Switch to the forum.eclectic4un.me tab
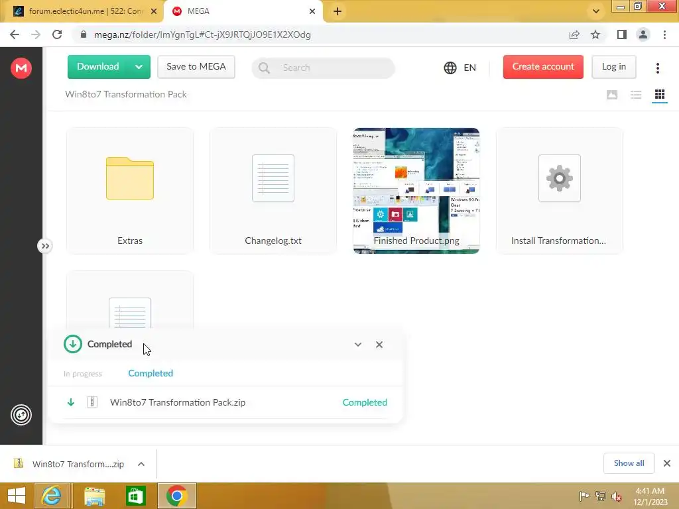Screen dimensions: 679x509 click(82, 11)
